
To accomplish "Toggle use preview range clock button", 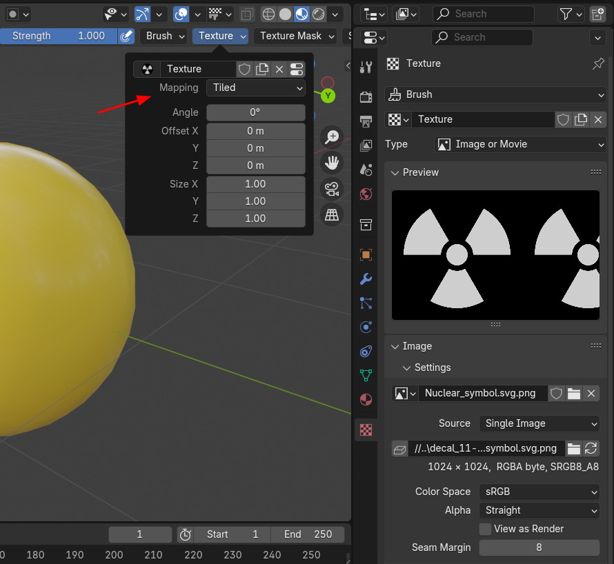I will [185, 534].
